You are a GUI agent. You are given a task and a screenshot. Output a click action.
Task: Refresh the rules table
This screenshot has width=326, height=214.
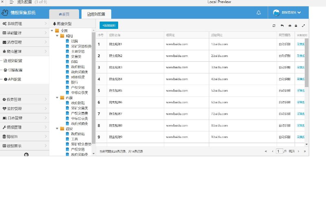pyautogui.click(x=274, y=26)
